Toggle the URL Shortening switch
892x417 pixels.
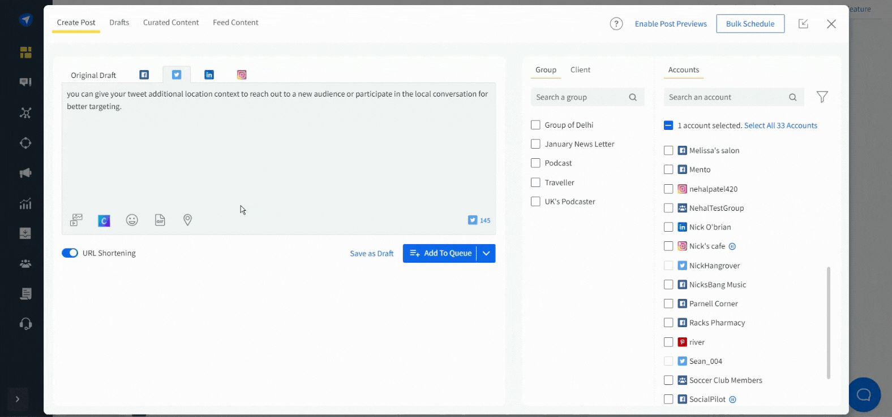coord(70,253)
